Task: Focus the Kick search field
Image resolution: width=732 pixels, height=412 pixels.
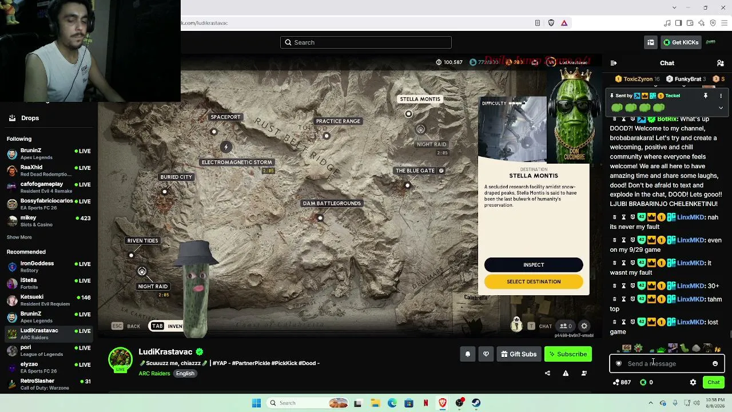Action: pos(366,42)
